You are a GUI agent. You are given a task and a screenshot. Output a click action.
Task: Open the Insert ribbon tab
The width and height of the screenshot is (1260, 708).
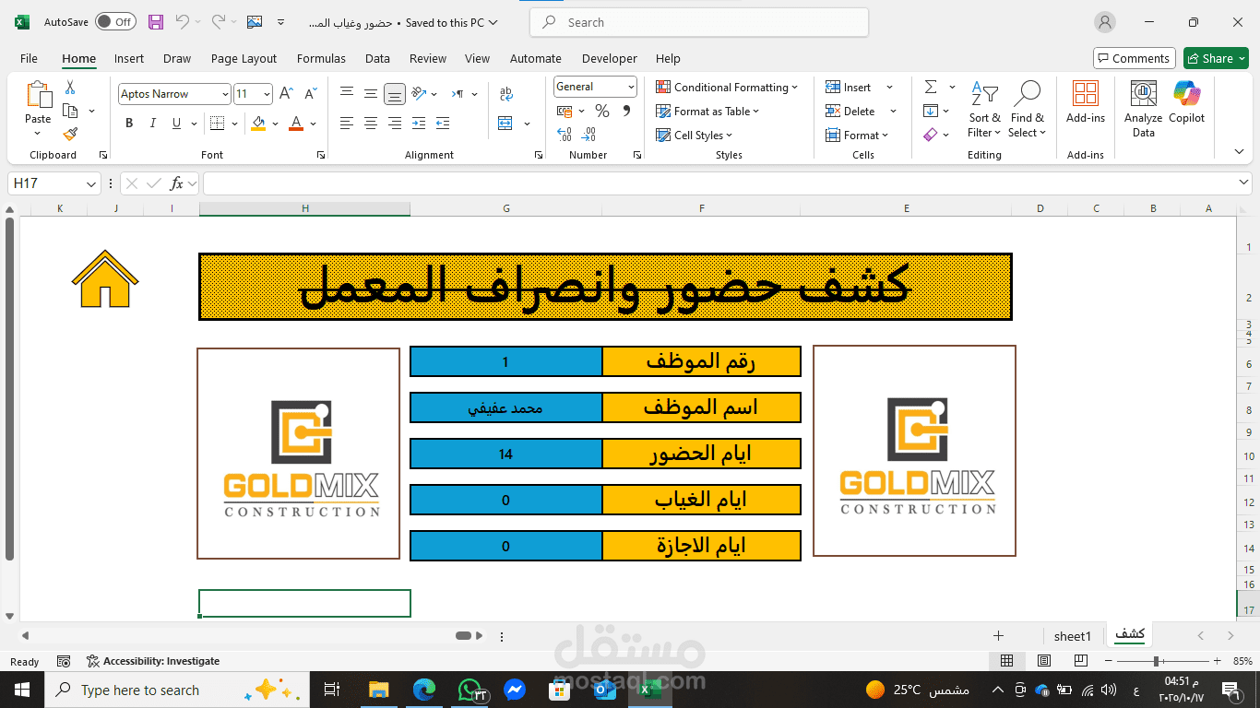(129, 58)
